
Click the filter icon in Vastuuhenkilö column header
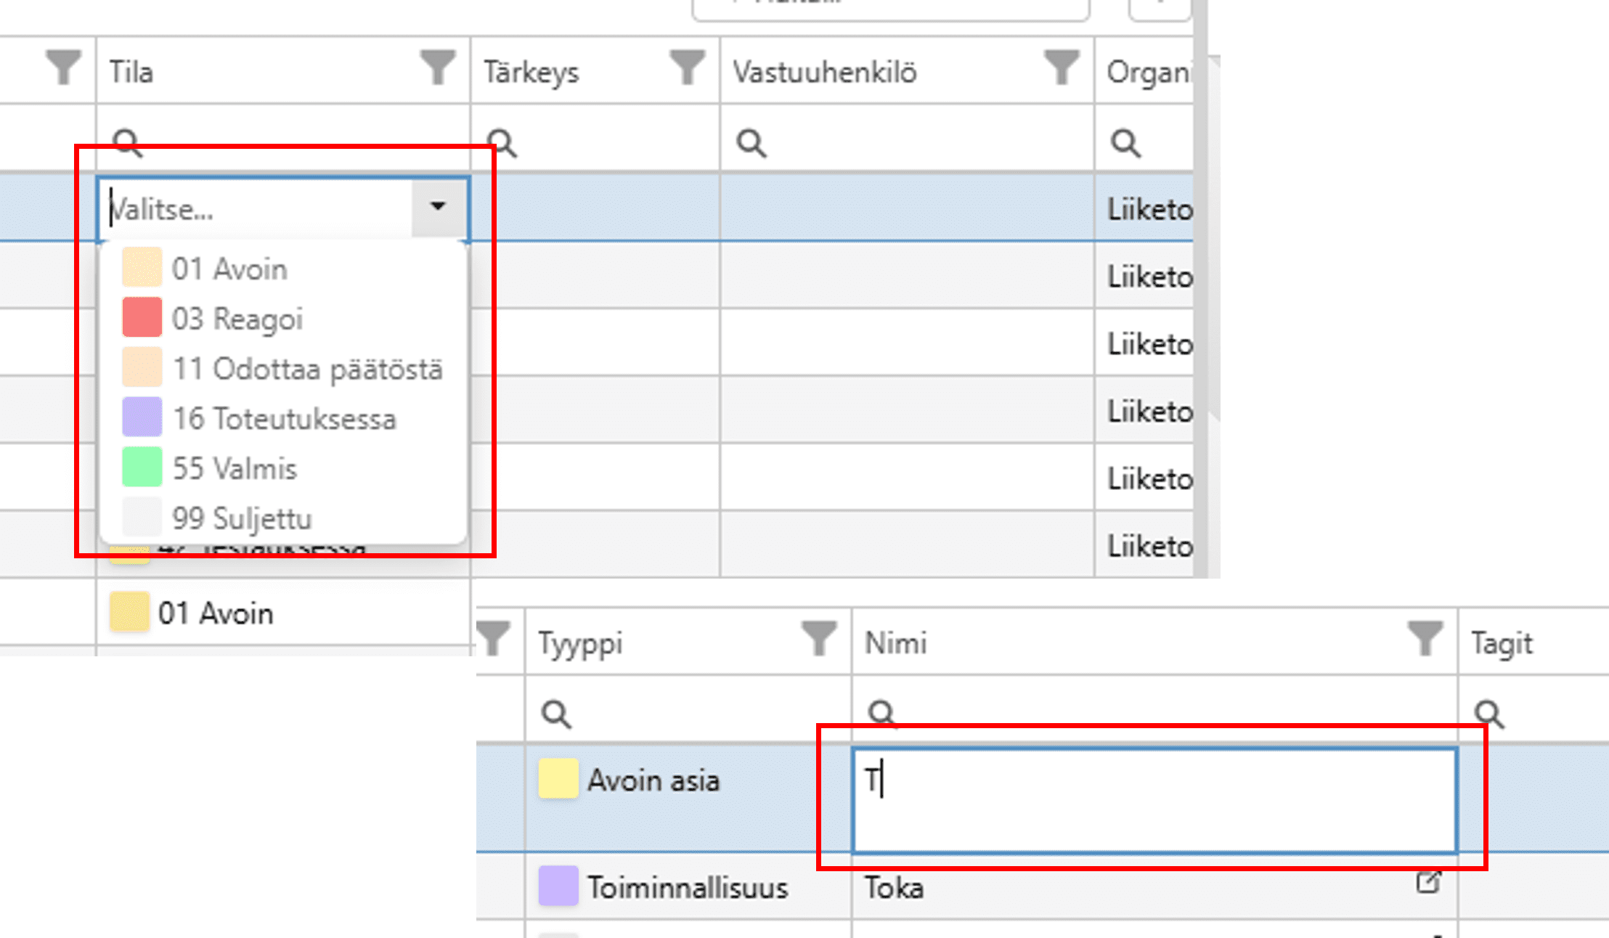tap(1062, 68)
